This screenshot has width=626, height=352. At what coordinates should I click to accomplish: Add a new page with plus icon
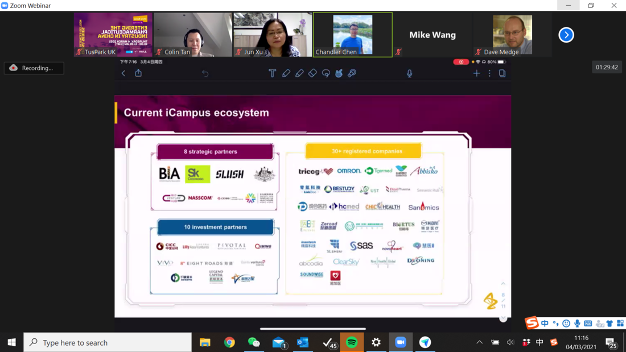pos(476,73)
